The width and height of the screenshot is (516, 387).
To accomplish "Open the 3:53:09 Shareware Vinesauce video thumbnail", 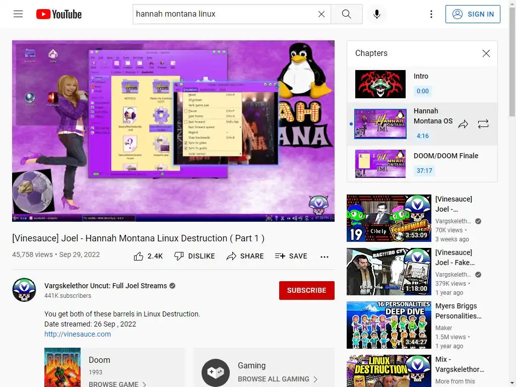I will click(x=389, y=218).
